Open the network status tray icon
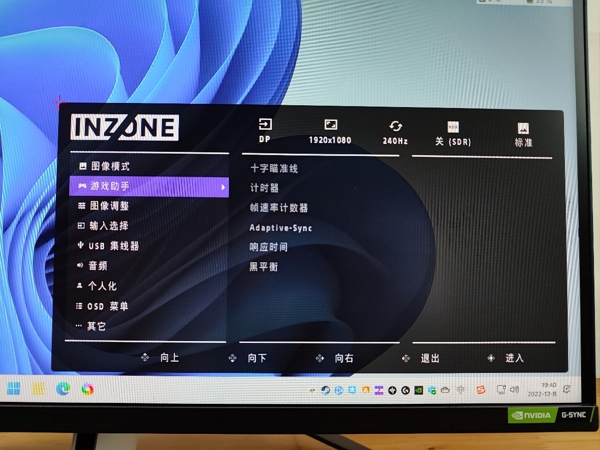This screenshot has width=600, height=450. 501,390
